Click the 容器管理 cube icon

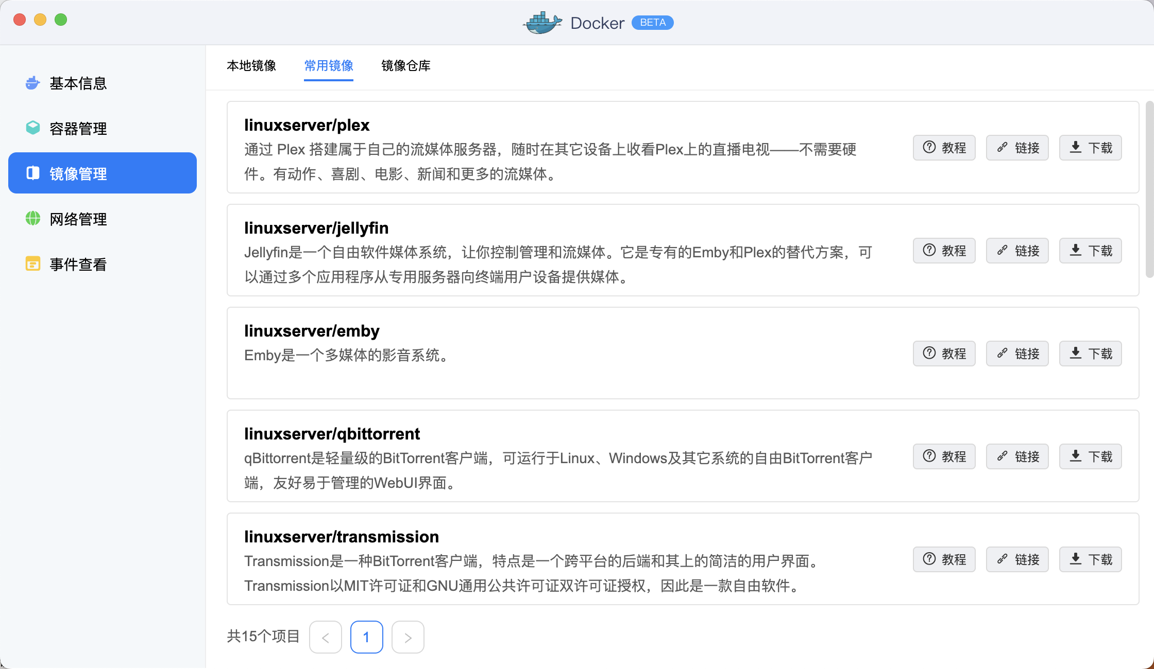[33, 128]
